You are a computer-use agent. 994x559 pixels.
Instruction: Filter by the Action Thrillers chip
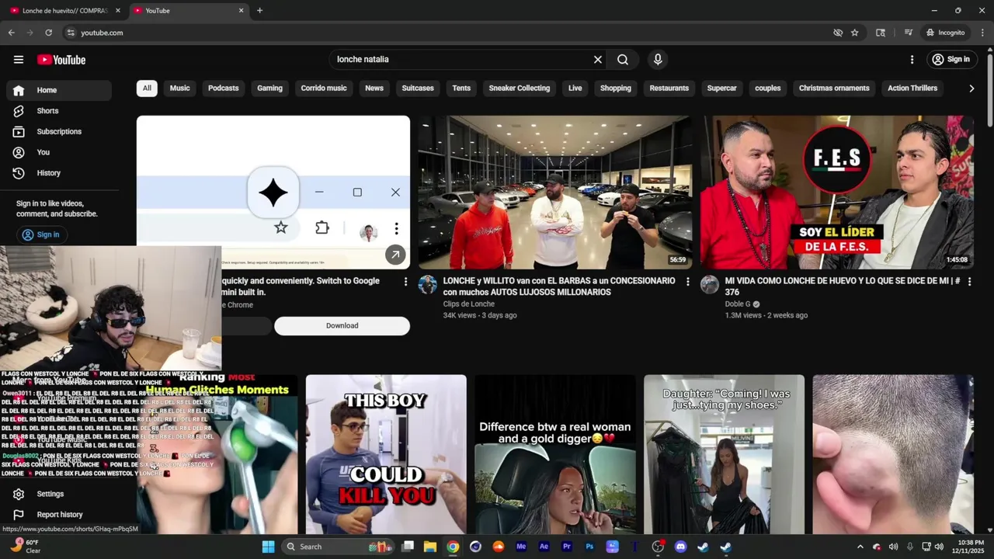click(x=912, y=88)
